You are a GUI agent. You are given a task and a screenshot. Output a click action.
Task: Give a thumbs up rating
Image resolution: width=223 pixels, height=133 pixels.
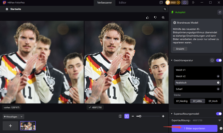(x=148, y=17)
